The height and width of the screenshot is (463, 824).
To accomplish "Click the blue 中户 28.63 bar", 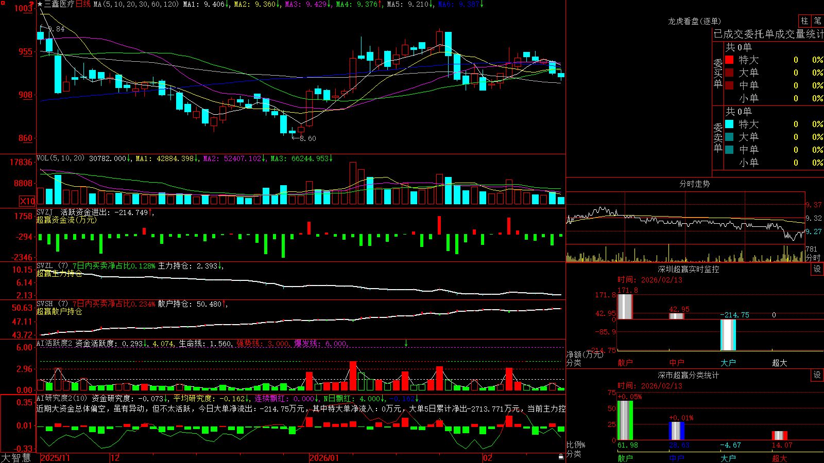I will (676, 431).
